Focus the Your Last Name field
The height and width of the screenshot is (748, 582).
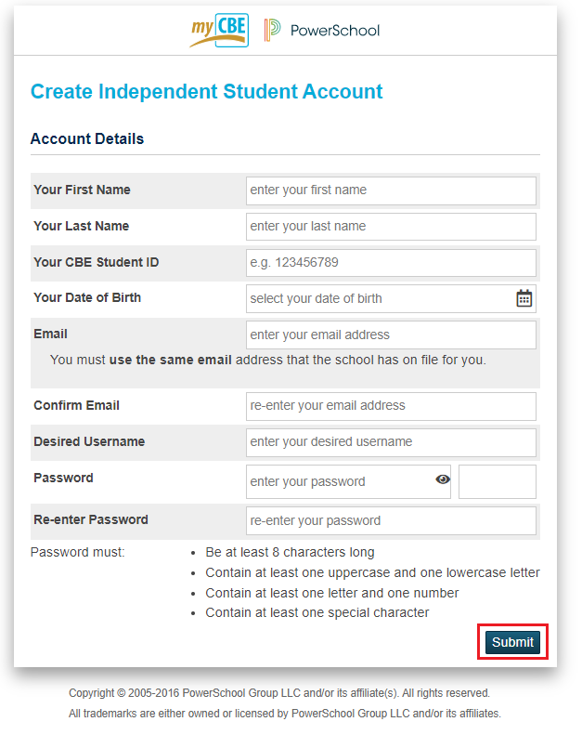click(x=391, y=227)
